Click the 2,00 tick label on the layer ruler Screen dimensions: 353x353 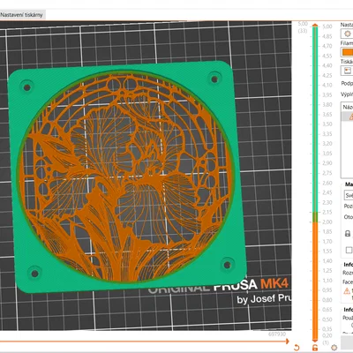(327, 222)
